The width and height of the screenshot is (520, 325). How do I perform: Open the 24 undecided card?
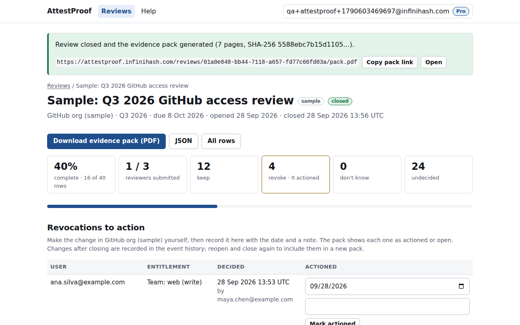(x=439, y=174)
